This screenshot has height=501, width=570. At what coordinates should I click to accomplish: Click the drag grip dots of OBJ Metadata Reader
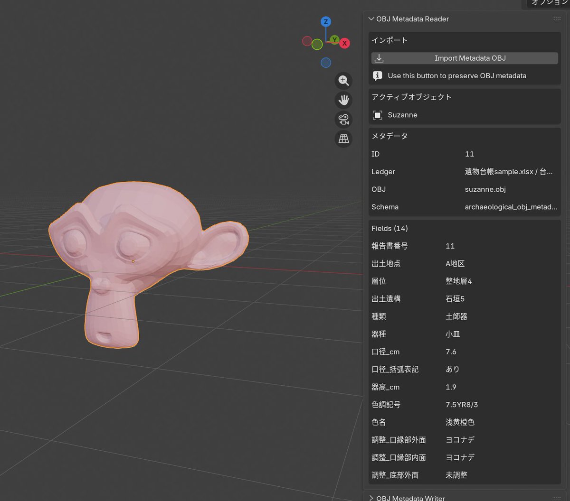pos(557,19)
